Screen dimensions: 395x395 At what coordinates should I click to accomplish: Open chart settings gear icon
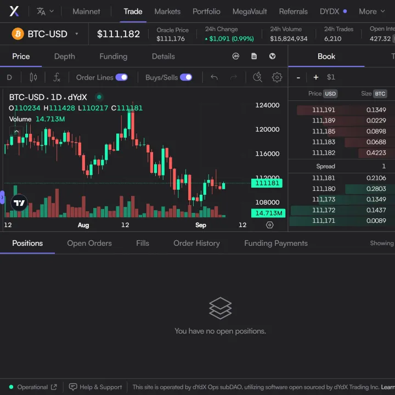277,77
